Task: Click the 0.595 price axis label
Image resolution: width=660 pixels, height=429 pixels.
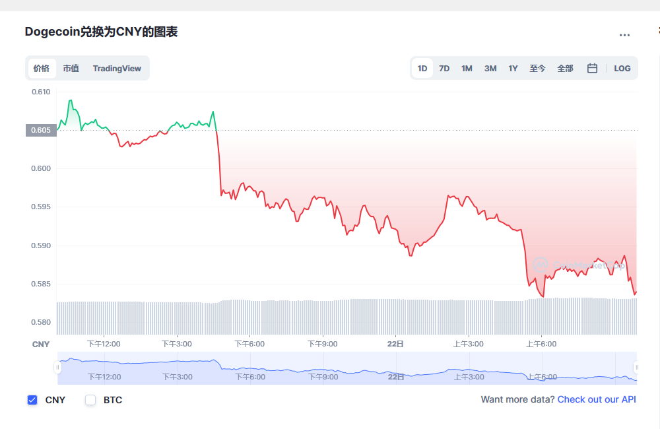Action: (41, 207)
